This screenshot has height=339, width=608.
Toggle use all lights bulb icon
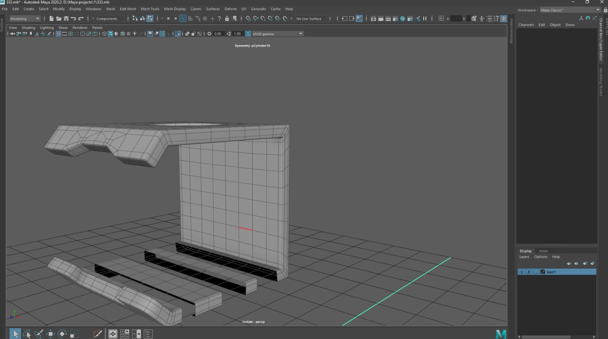pos(135,34)
